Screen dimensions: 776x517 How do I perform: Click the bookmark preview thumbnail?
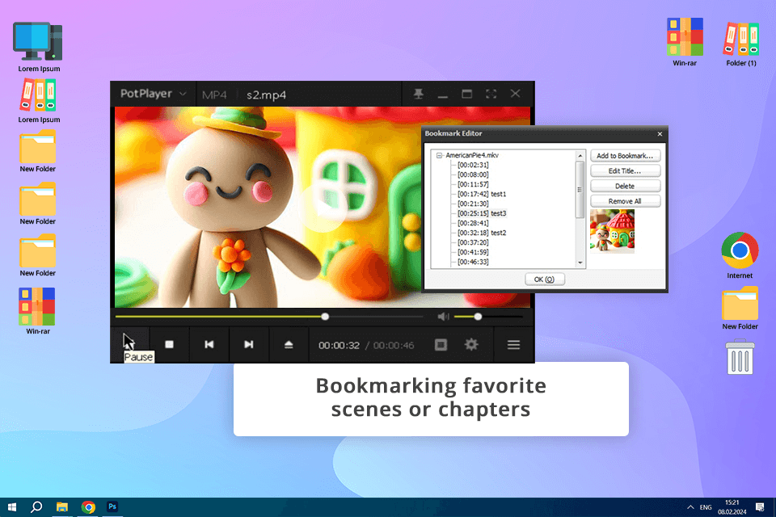click(612, 231)
